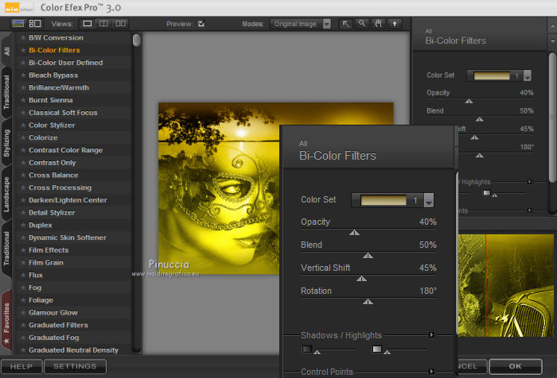Confirm with the OK button

click(516, 366)
